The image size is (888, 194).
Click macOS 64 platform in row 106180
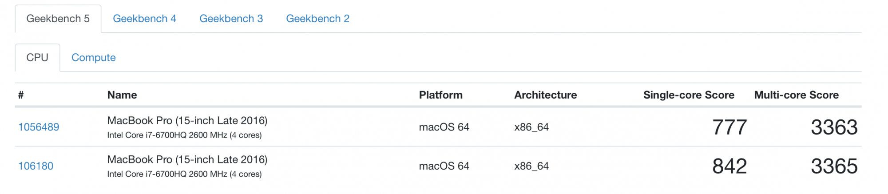444,166
